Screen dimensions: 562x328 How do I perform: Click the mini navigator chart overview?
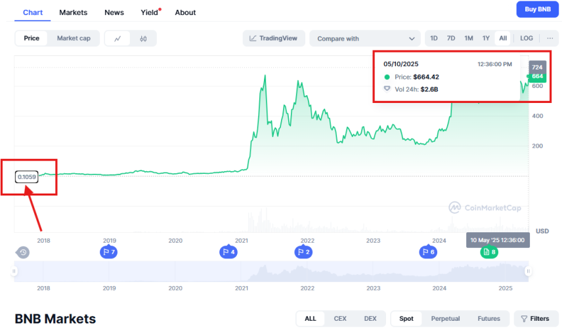[271, 271]
